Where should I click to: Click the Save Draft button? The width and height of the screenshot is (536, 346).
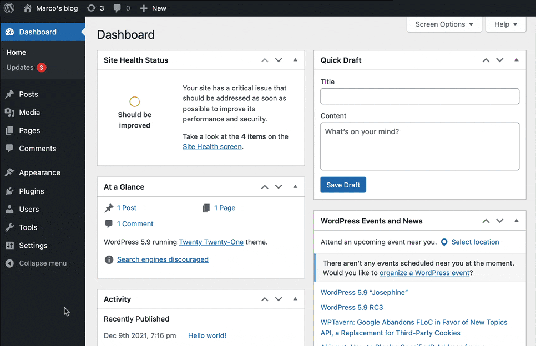[343, 185]
